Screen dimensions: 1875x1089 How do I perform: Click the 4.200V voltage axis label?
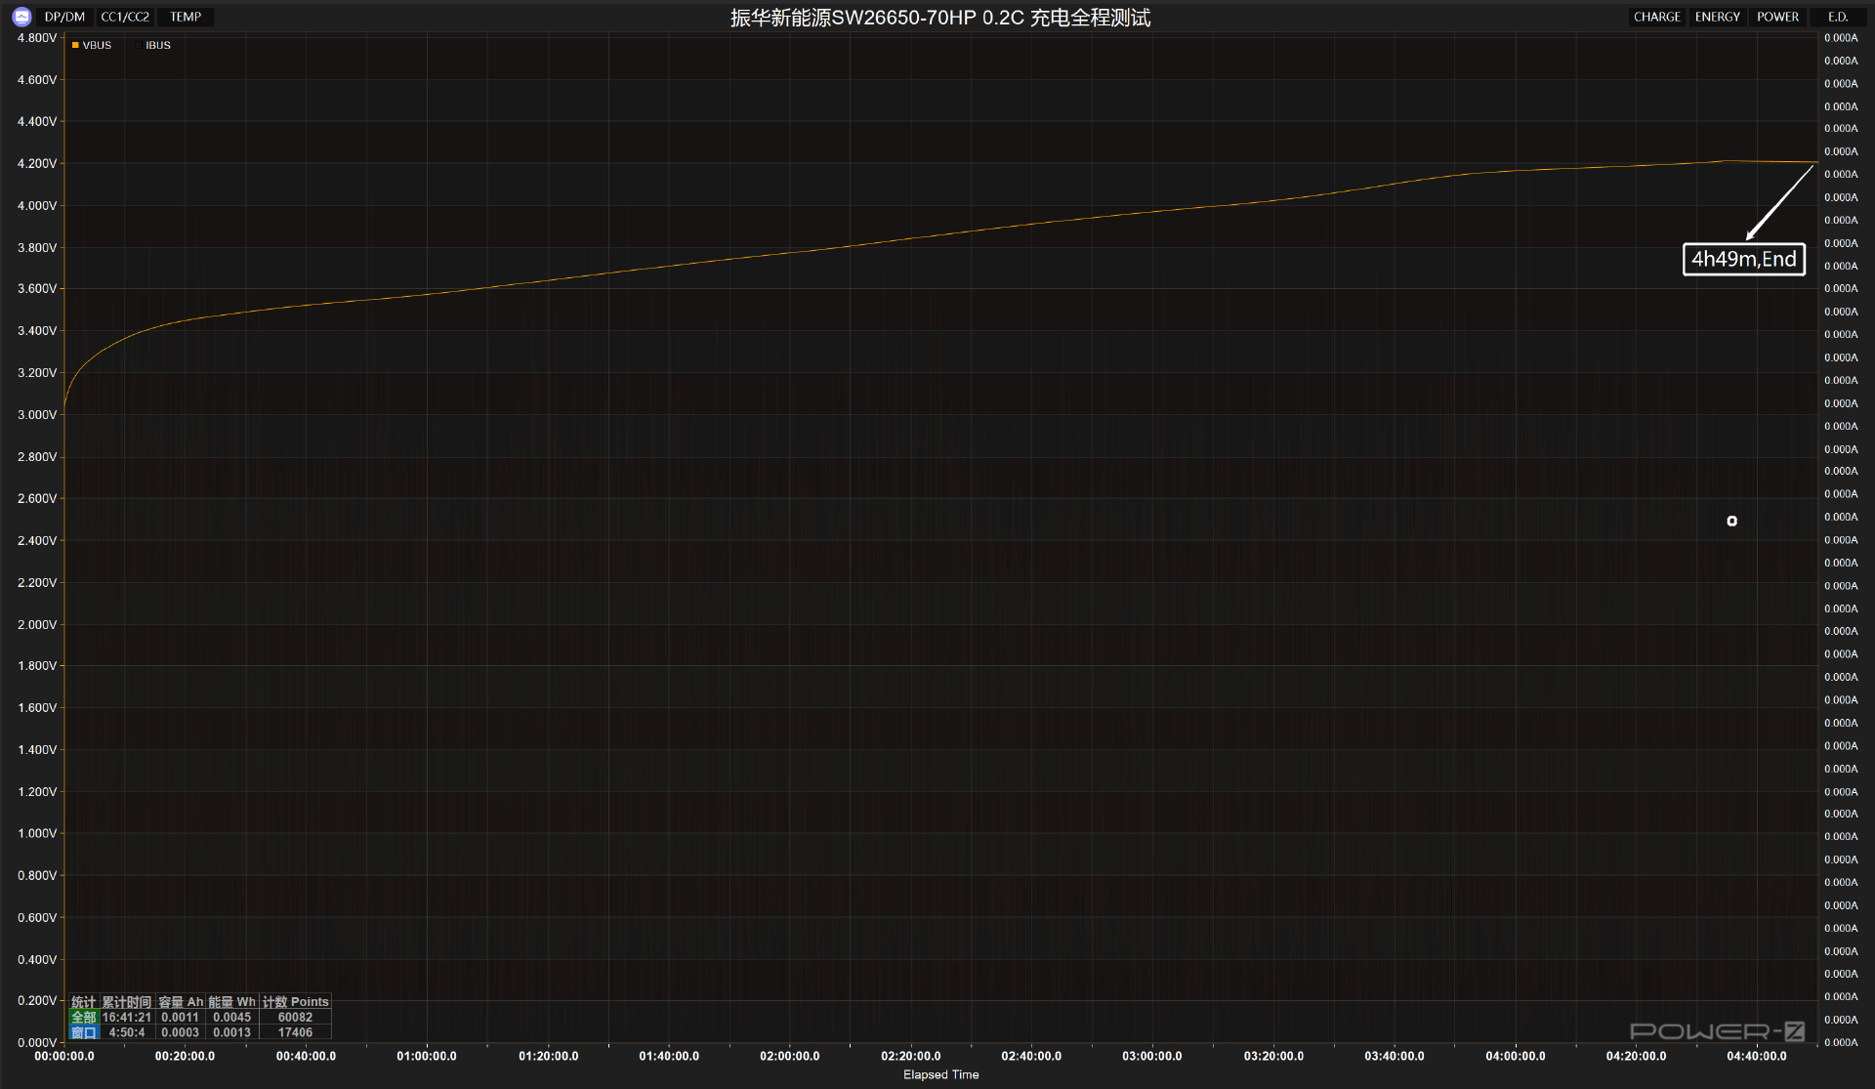(x=37, y=163)
